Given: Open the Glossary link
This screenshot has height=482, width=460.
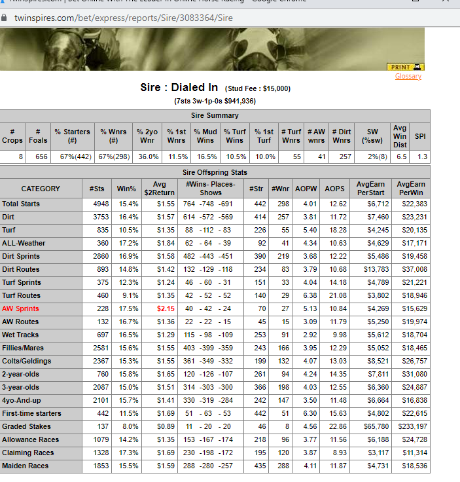Looking at the screenshot, I should pos(408,76).
